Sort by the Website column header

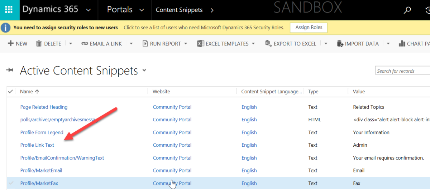tap(161, 92)
